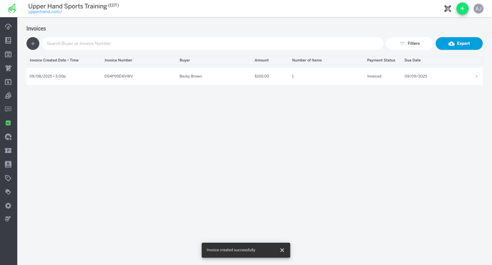Click the scan focus icon in header

(x=448, y=9)
